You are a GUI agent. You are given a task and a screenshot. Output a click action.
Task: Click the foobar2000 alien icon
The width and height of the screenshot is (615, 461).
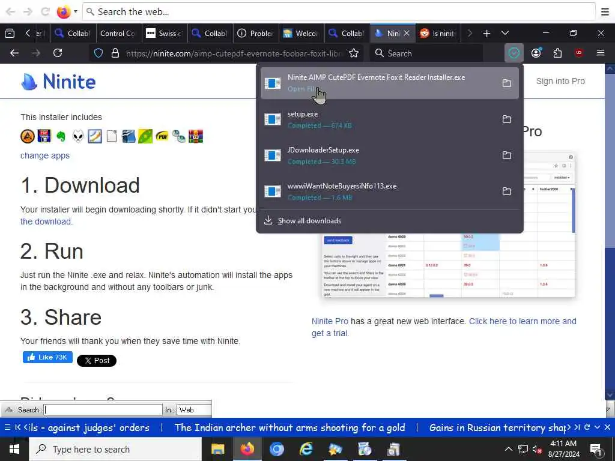(78, 136)
